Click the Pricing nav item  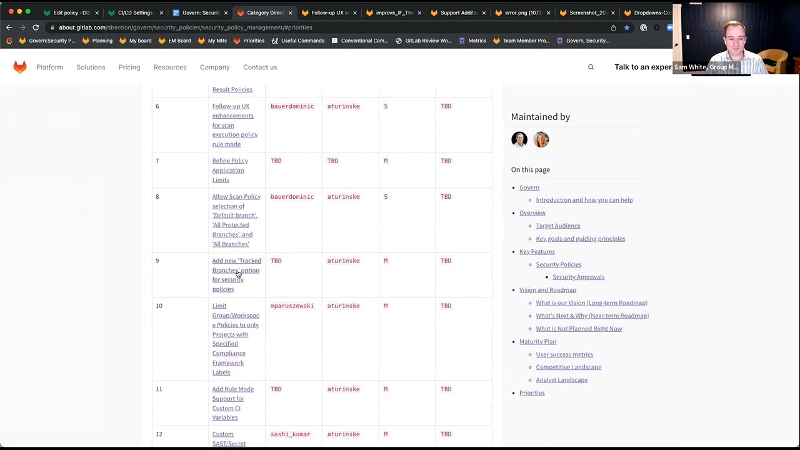(129, 67)
